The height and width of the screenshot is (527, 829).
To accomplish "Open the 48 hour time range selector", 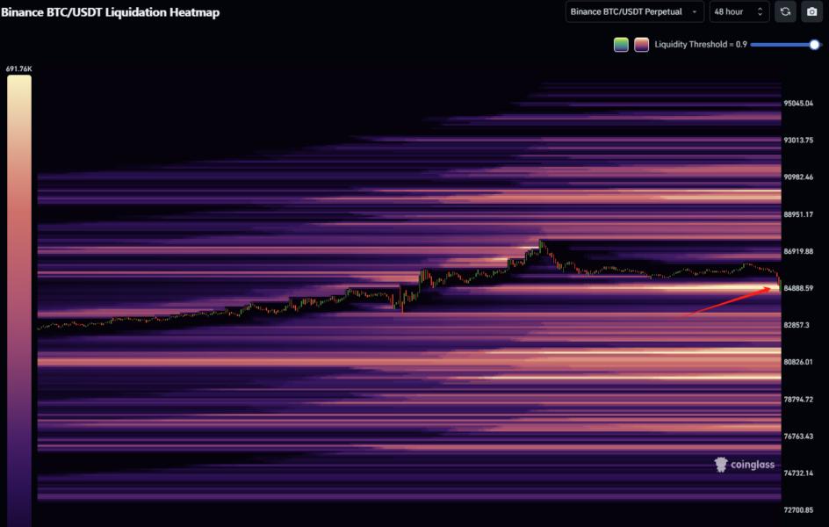I will (x=739, y=11).
